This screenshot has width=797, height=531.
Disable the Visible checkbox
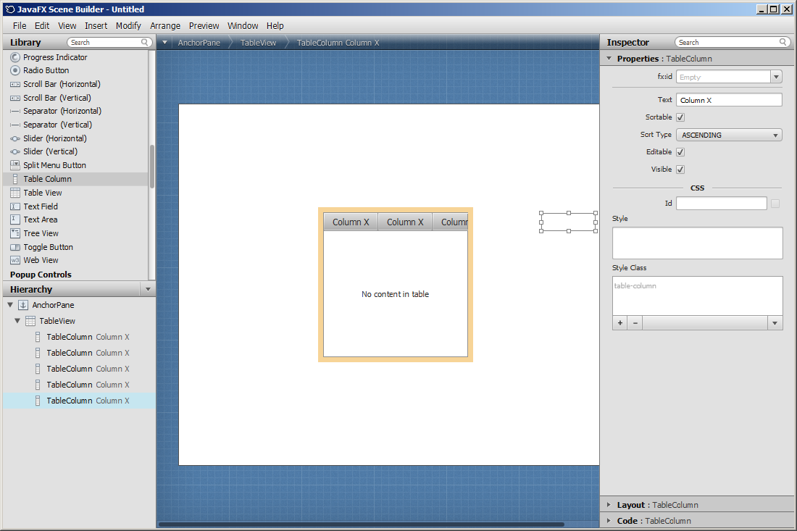tap(680, 170)
